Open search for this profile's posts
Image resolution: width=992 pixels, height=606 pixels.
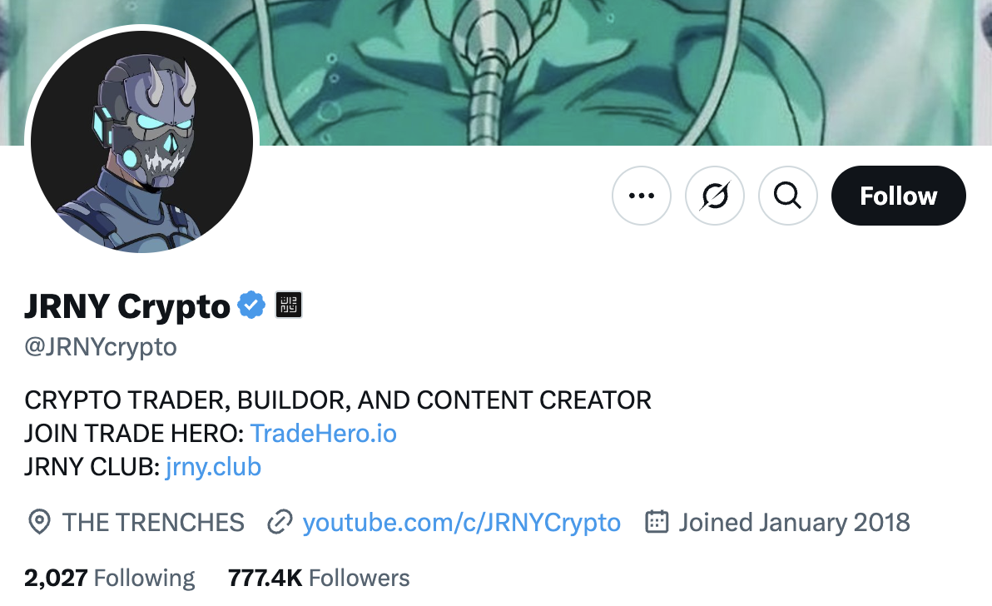coord(787,196)
